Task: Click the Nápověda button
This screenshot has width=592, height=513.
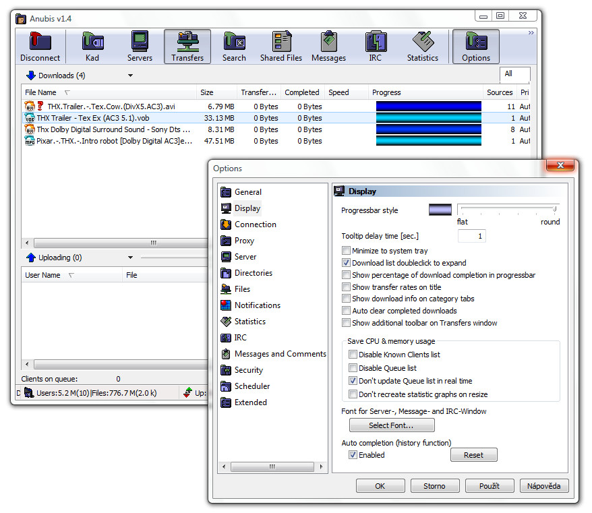Action: tap(544, 486)
